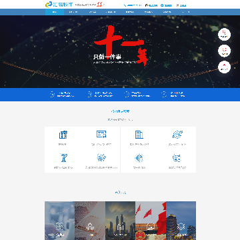Click the middle floating round button on the right
The image size is (240, 240).
click(x=224, y=51)
